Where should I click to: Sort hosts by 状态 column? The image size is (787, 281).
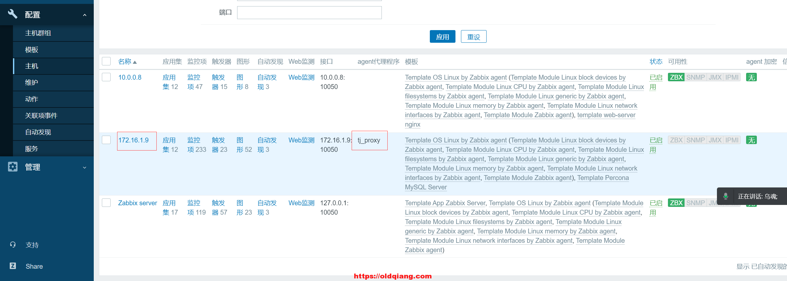point(656,62)
